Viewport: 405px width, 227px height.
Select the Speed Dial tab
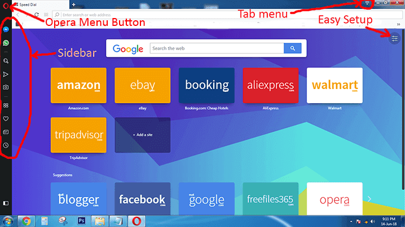click(40, 5)
